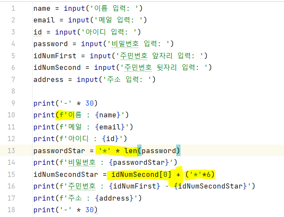Place cursor on 'name' variable in line 1
The image size is (284, 217).
pyautogui.click(x=42, y=9)
